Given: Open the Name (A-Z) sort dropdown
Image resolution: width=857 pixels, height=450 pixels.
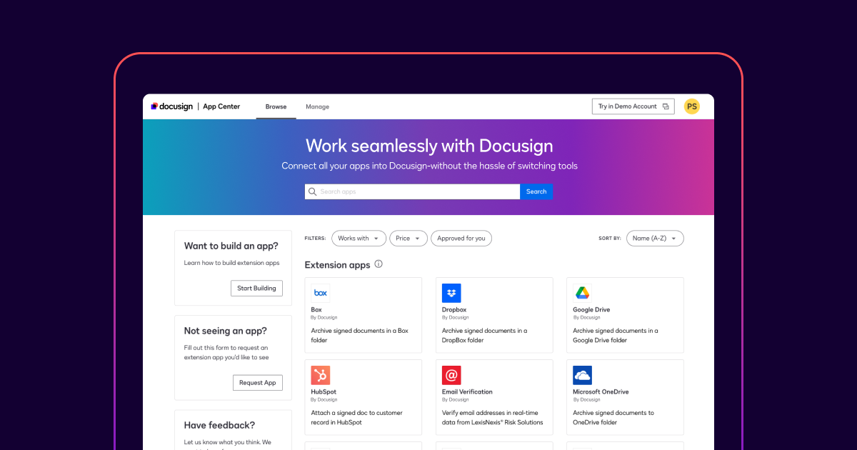Looking at the screenshot, I should point(654,238).
